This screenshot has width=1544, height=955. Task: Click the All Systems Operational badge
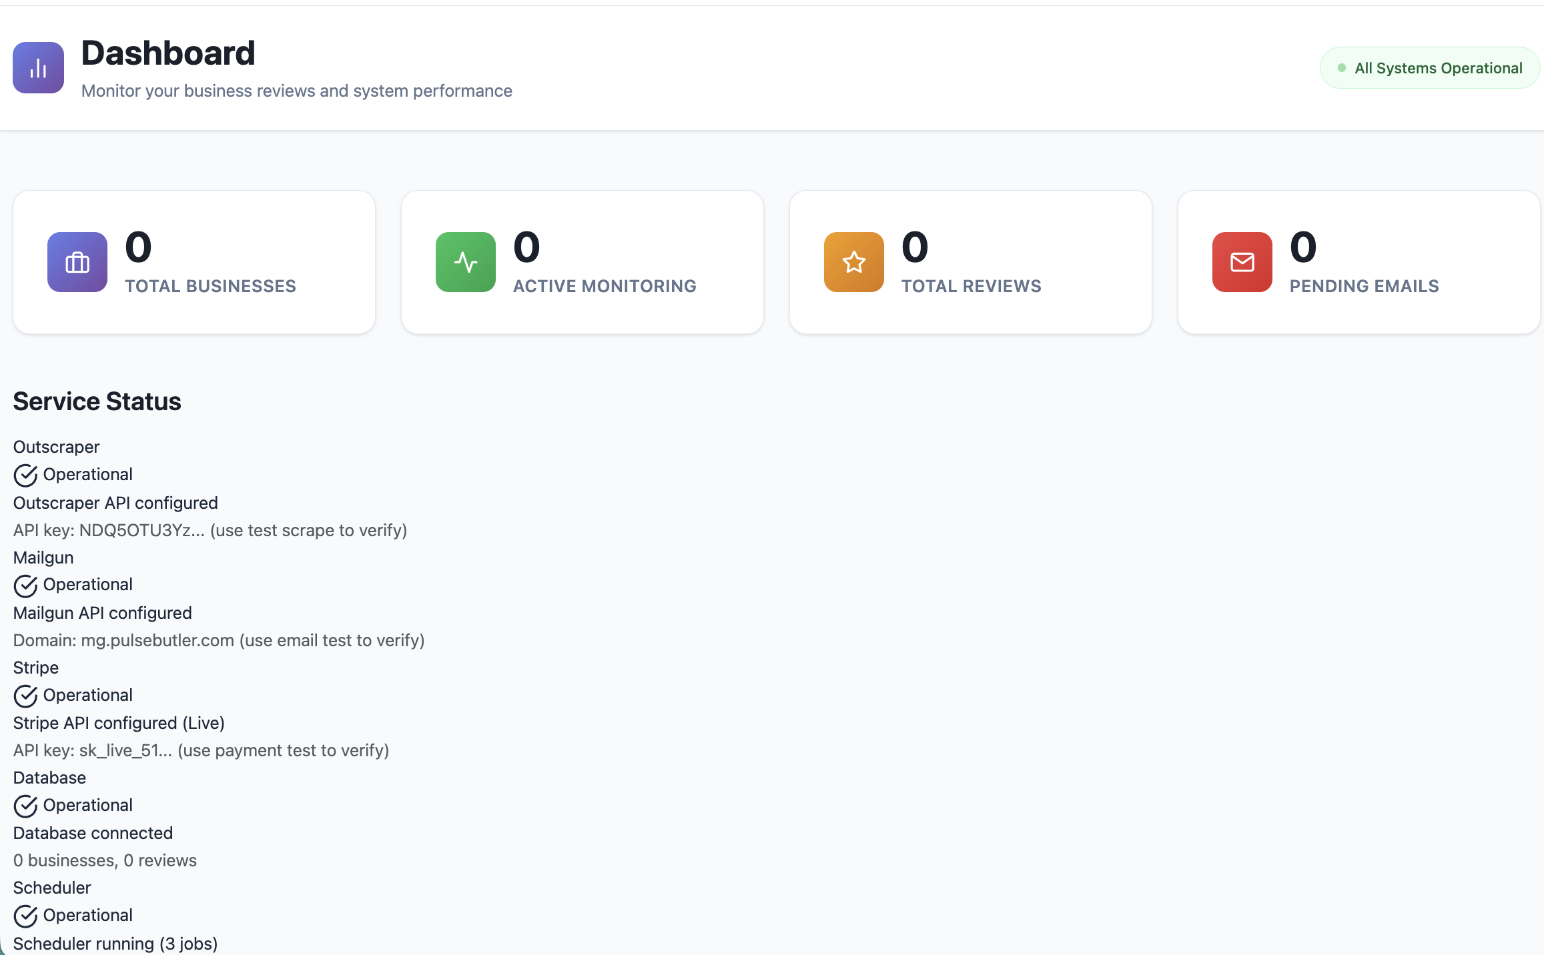(x=1429, y=68)
